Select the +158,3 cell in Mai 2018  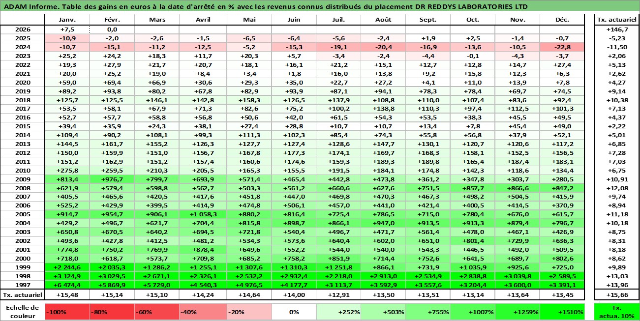[249, 100]
